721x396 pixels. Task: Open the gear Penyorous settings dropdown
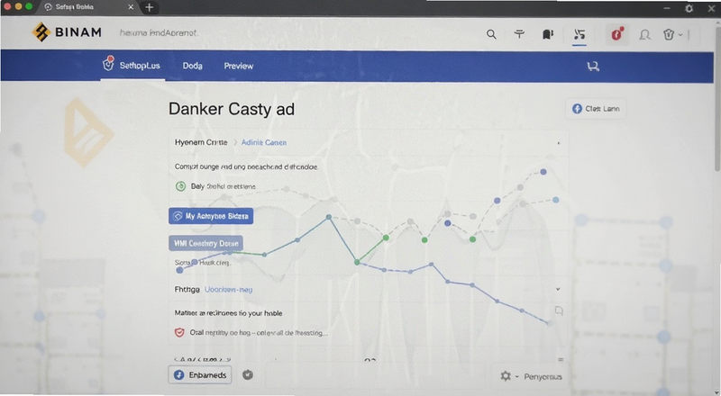[531, 376]
